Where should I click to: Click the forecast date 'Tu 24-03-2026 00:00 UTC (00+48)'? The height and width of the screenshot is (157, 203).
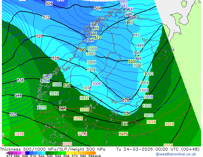click(x=158, y=149)
